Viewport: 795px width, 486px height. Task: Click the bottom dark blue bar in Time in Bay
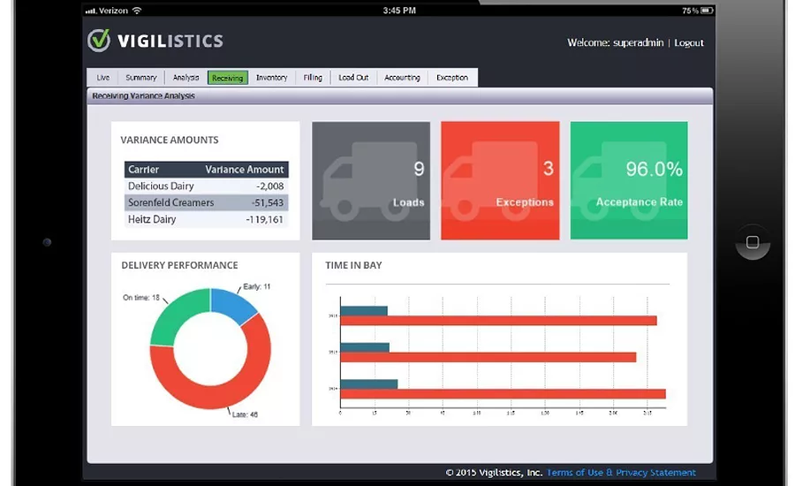point(369,384)
